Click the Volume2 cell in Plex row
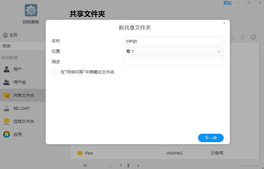 tap(174, 153)
